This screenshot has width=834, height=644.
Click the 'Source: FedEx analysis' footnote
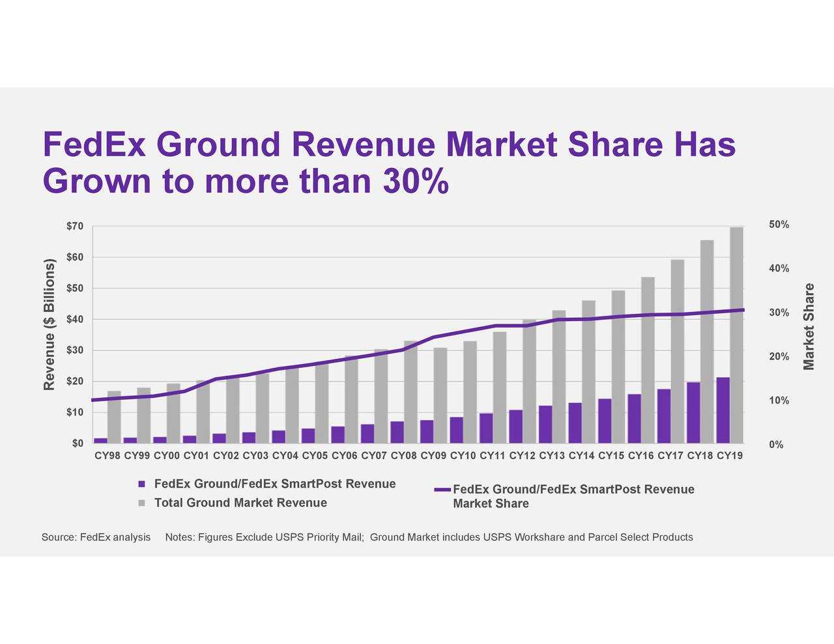click(x=96, y=537)
